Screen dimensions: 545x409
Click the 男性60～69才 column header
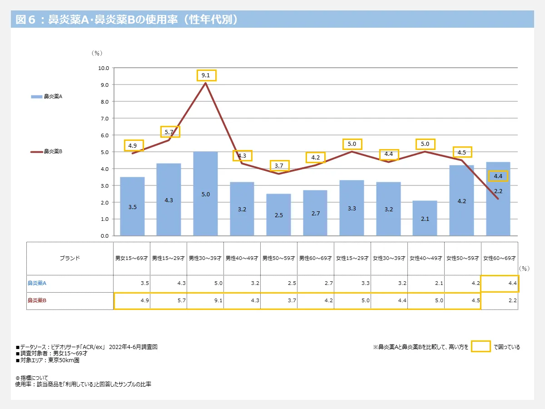(315, 258)
